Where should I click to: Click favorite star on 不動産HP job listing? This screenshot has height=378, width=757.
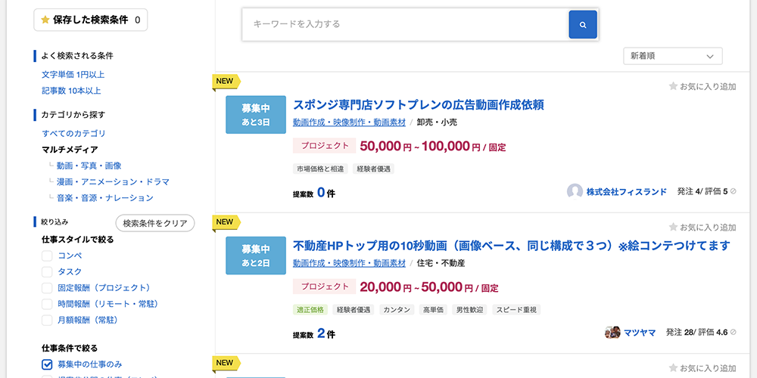(673, 227)
